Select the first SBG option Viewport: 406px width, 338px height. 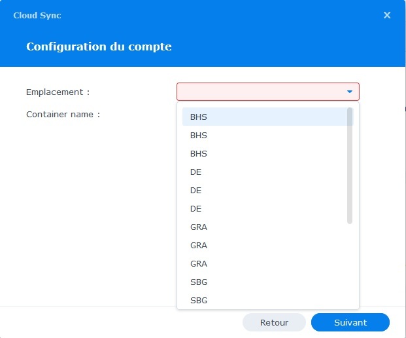(199, 282)
